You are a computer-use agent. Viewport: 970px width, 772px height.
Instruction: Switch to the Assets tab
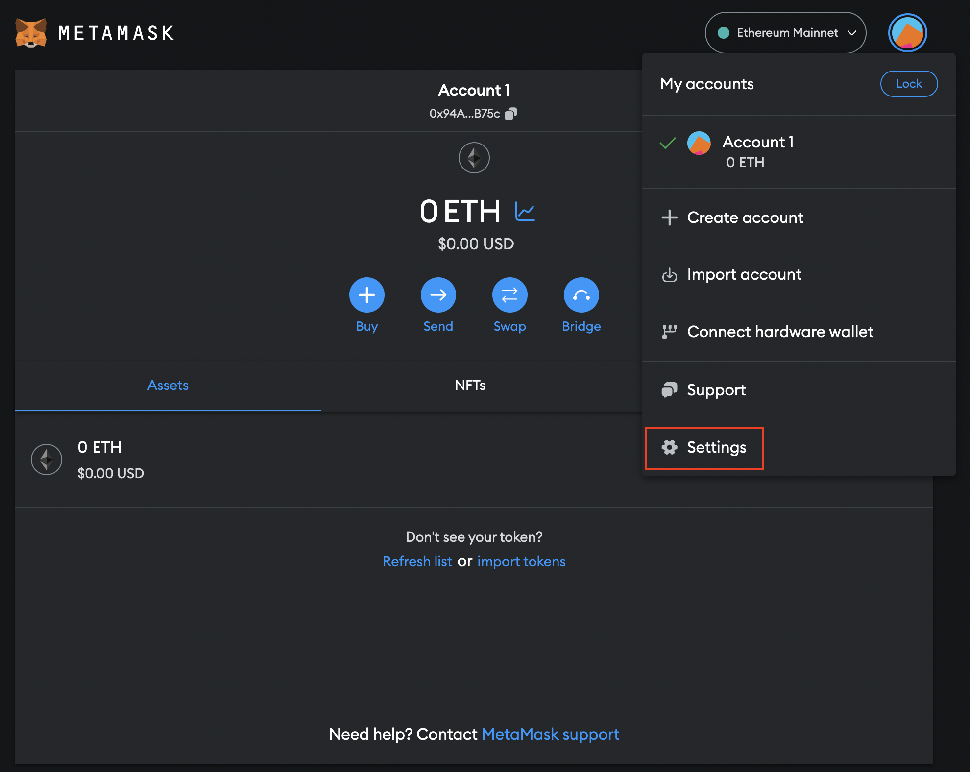168,386
